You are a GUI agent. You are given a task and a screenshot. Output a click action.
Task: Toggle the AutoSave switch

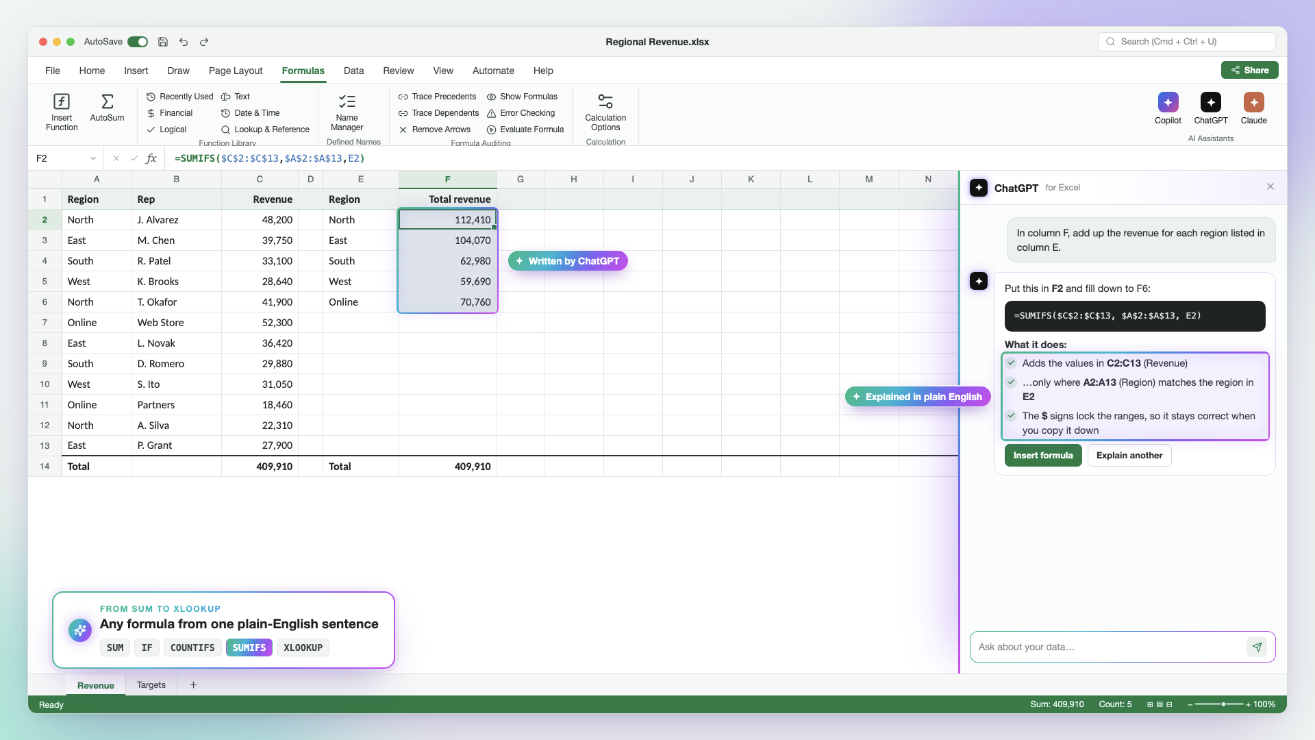[138, 42]
